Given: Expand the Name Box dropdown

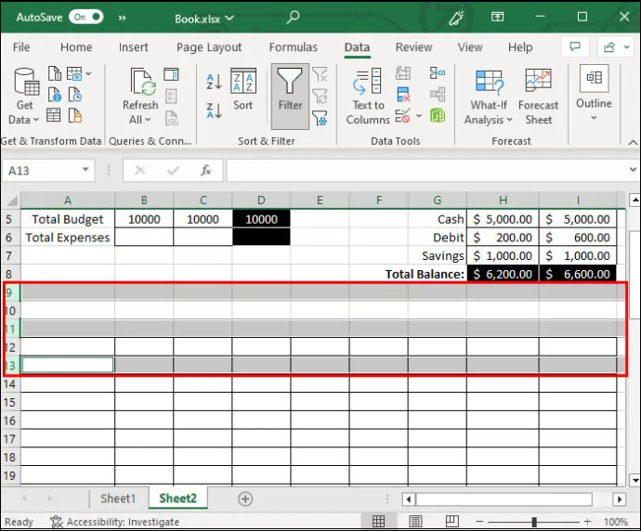Looking at the screenshot, I should pyautogui.click(x=85, y=170).
